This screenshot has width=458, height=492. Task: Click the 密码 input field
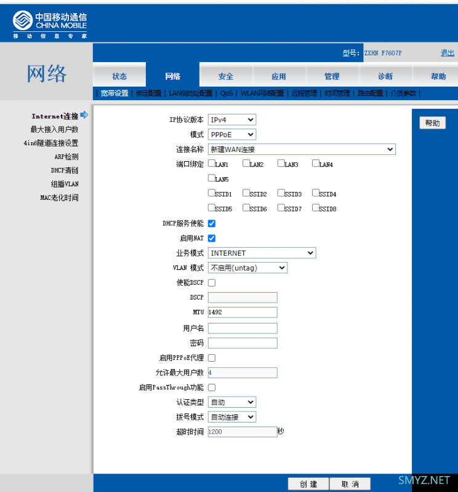tap(243, 343)
